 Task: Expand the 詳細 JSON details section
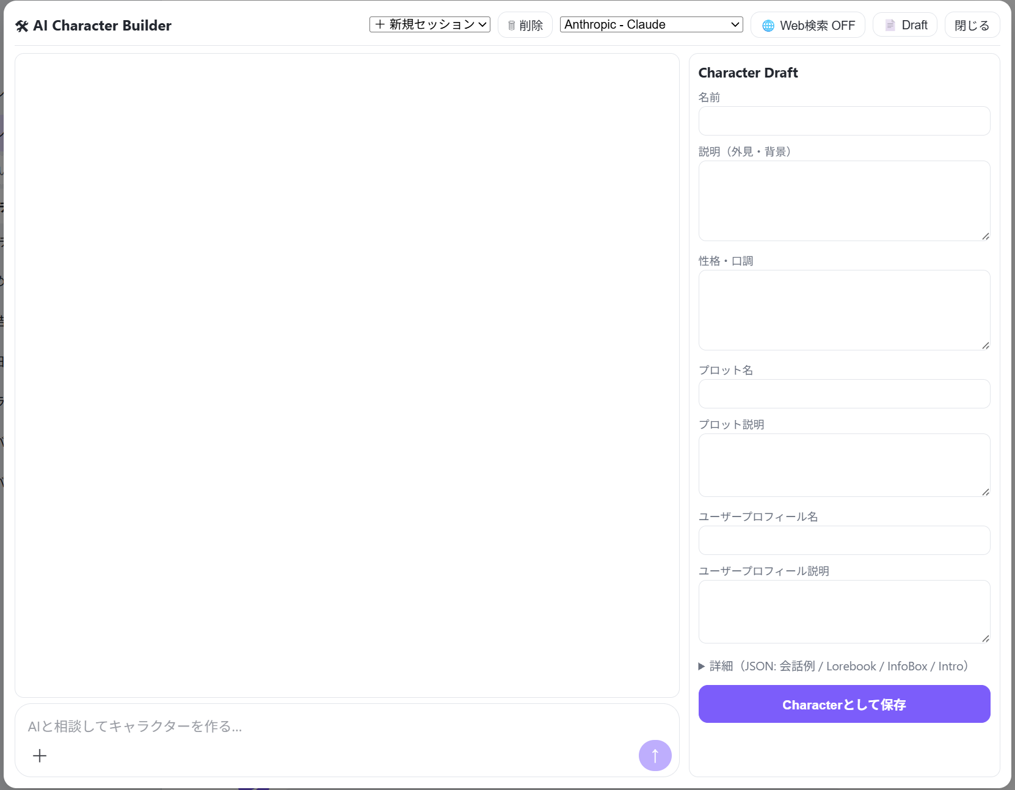(834, 666)
